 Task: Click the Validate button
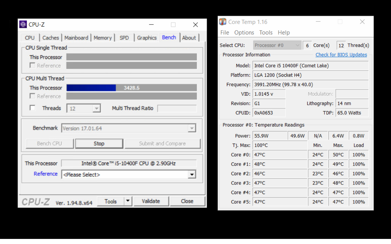tap(151, 201)
